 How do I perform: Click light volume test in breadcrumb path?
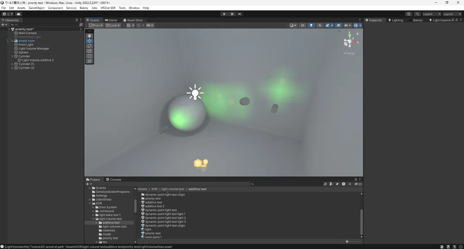click(173, 189)
